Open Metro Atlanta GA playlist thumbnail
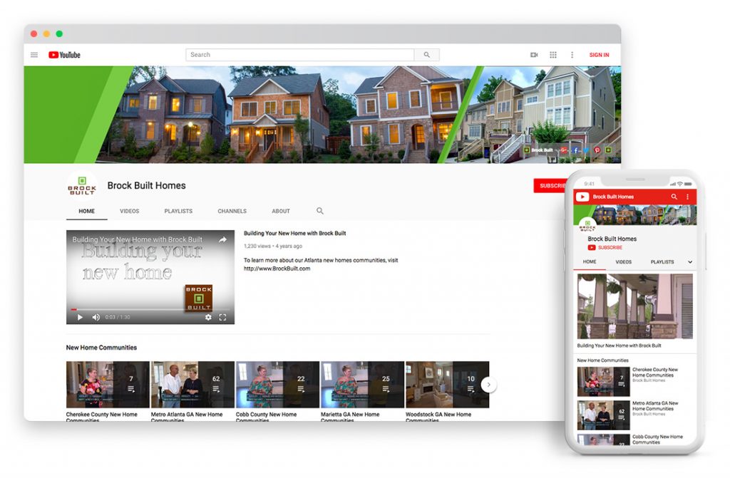The image size is (730, 478). point(192,385)
